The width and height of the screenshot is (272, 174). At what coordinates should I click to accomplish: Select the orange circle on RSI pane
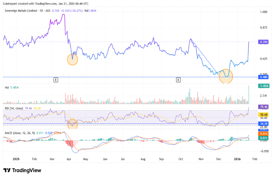tap(73, 125)
